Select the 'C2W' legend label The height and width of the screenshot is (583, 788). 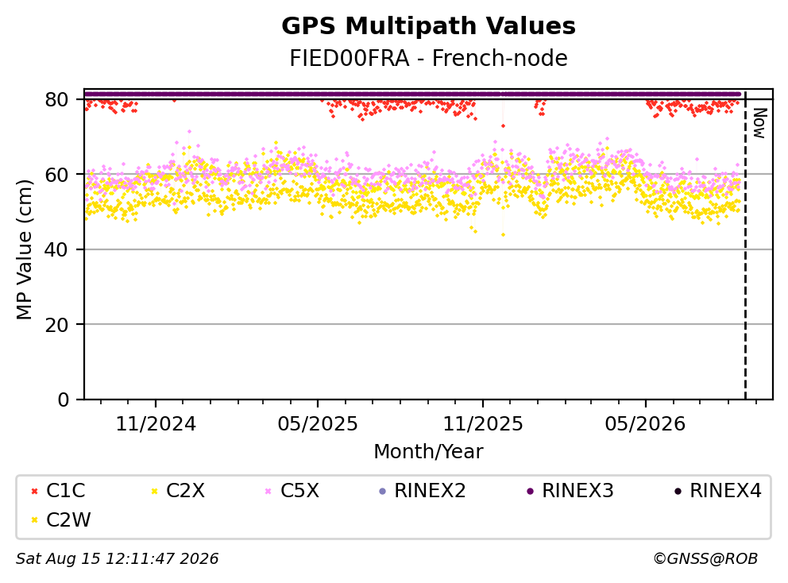pyautogui.click(x=68, y=519)
